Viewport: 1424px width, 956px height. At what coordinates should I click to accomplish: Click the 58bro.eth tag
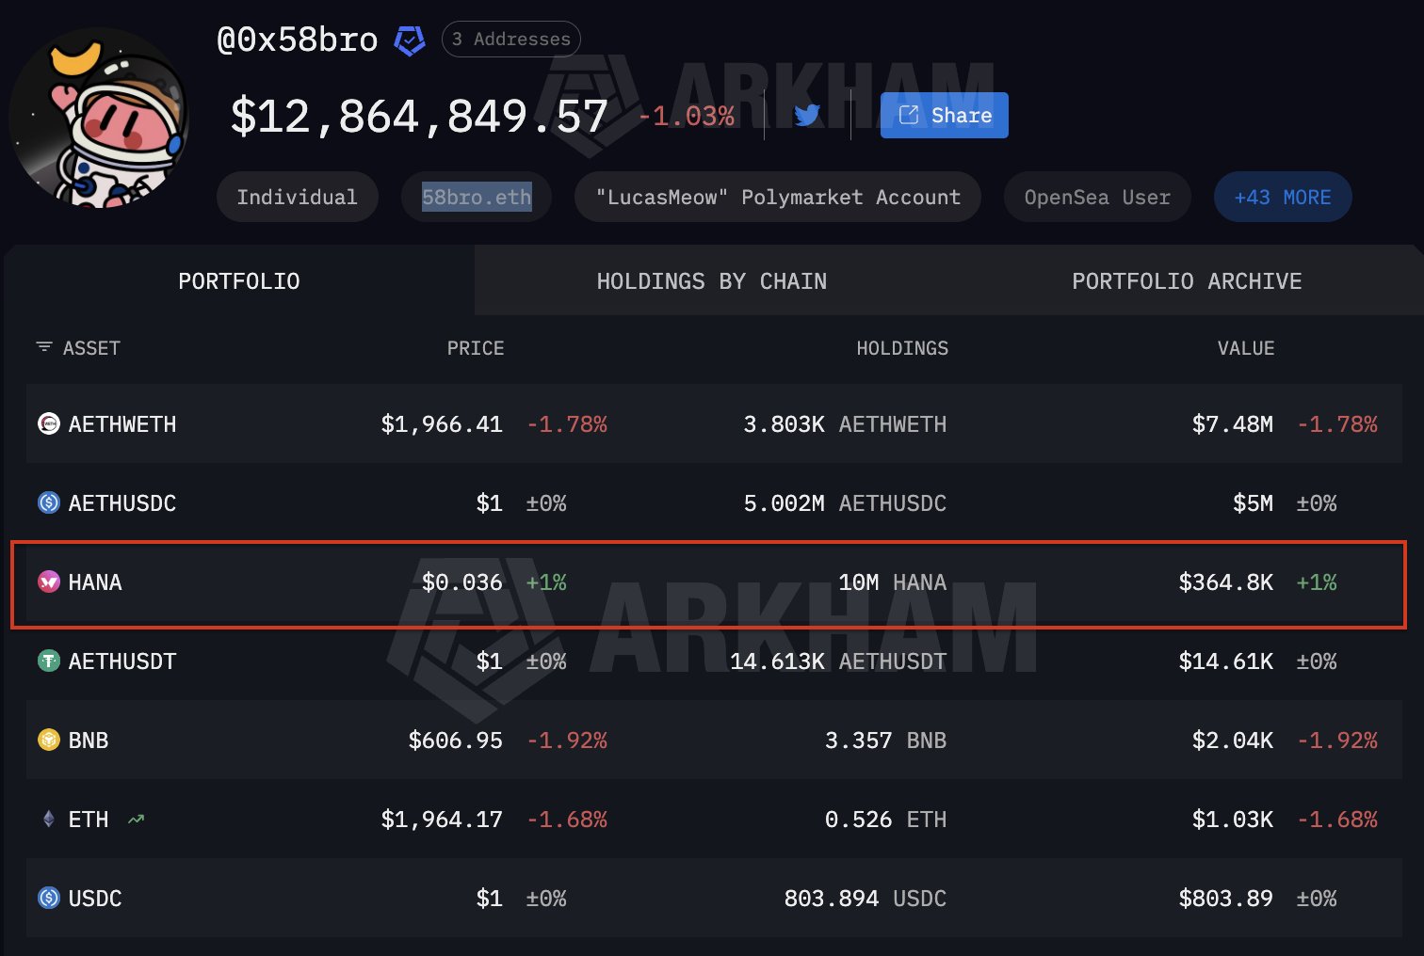[476, 198]
